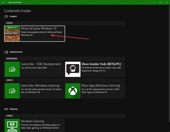Open Game Bar - SDK Development title
170x132 pixels.
tap(41, 64)
